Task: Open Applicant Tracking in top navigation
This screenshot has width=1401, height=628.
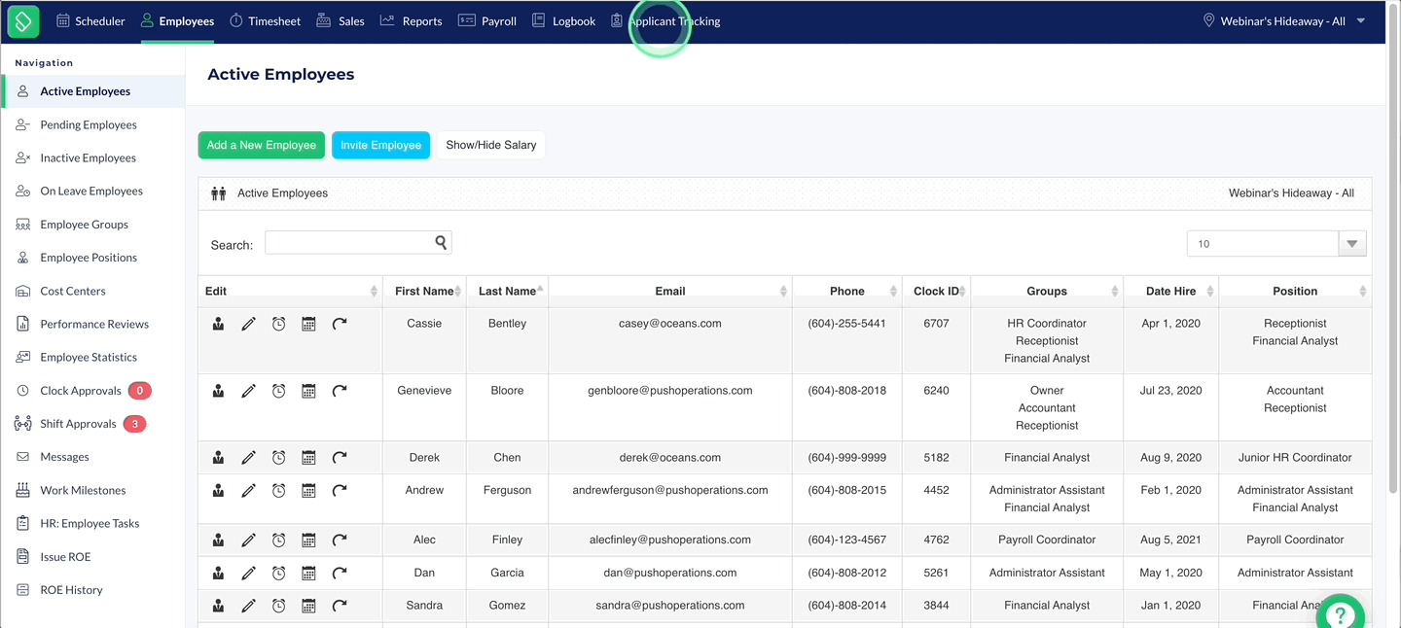Action: coord(665,21)
